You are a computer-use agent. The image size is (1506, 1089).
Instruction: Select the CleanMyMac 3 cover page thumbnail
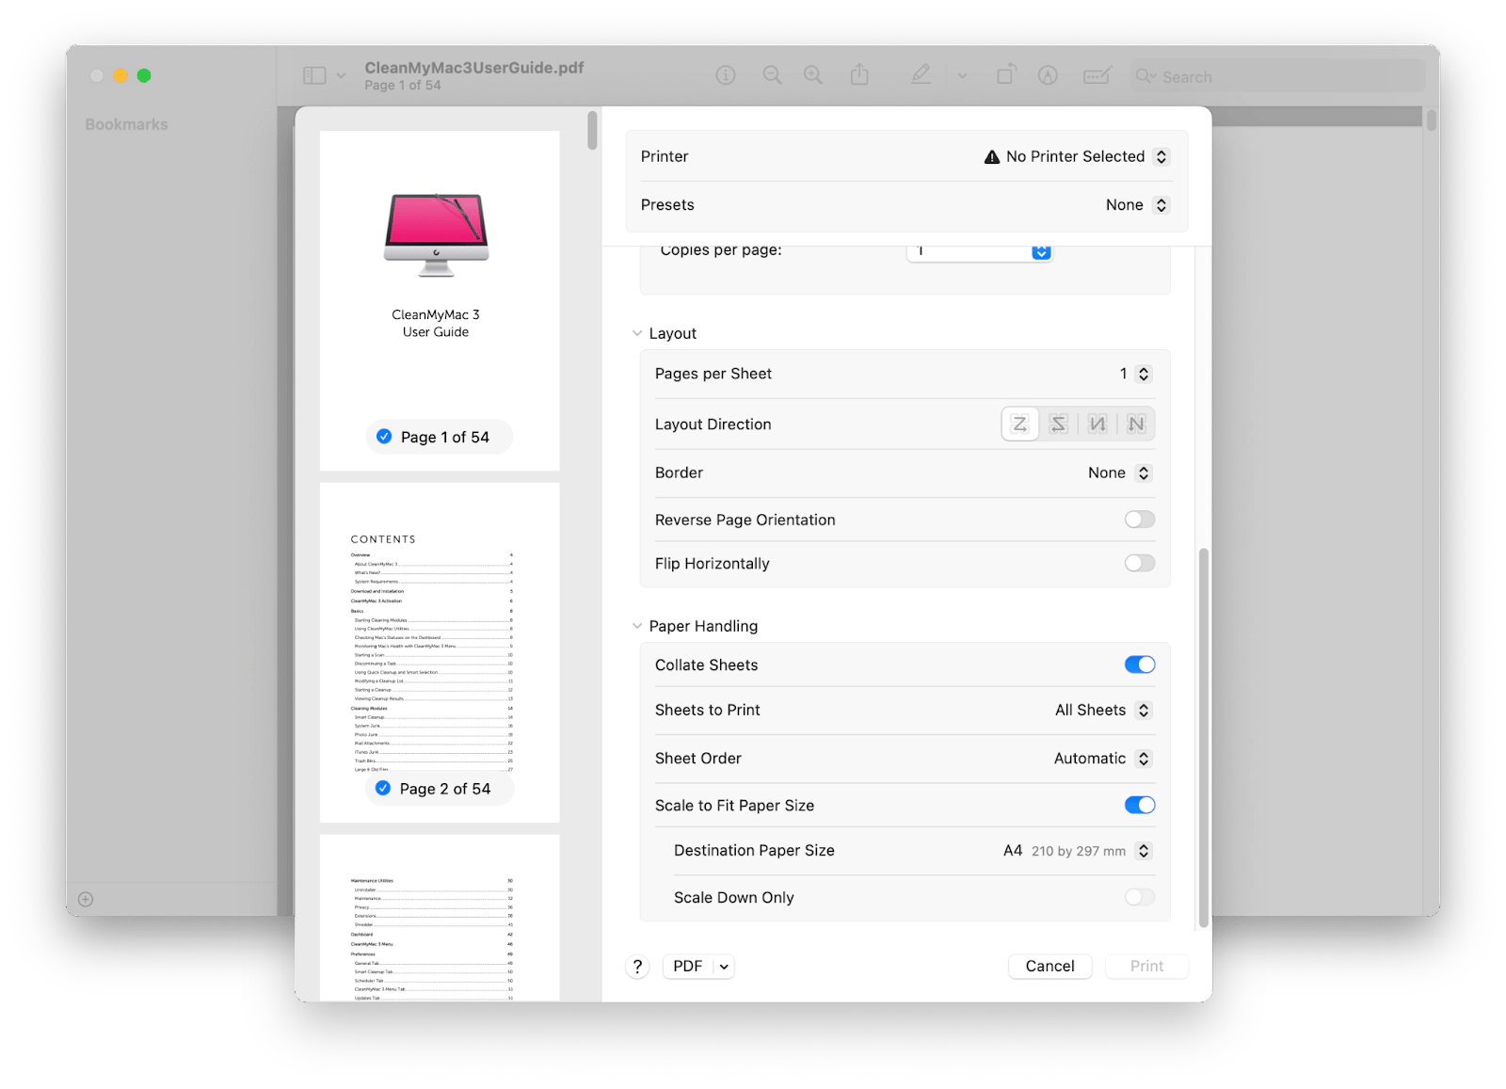[440, 300]
